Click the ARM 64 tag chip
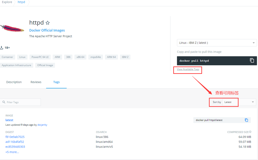This screenshot has height=160, width=258. [111, 57]
